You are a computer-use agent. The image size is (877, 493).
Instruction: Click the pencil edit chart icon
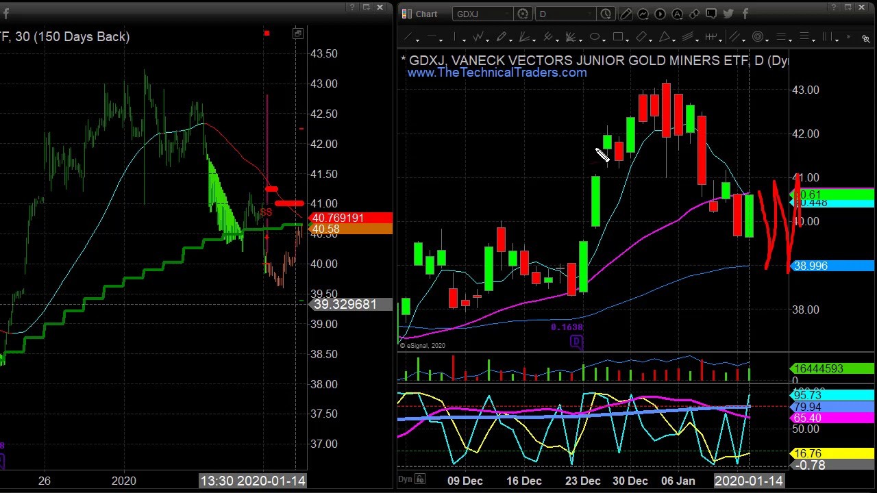(x=626, y=14)
